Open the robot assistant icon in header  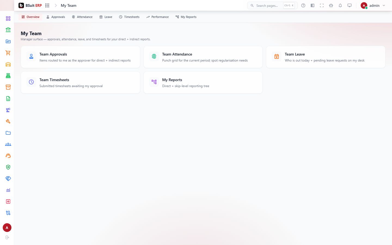tap(331, 5)
